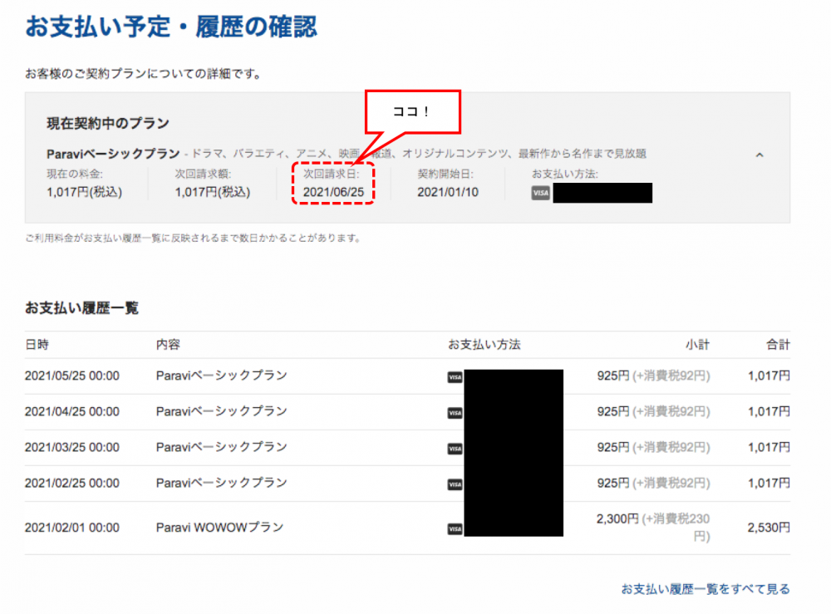This screenshot has width=831, height=614.
Task: Click the 現在契約中のプラン heading
Action: [x=108, y=124]
